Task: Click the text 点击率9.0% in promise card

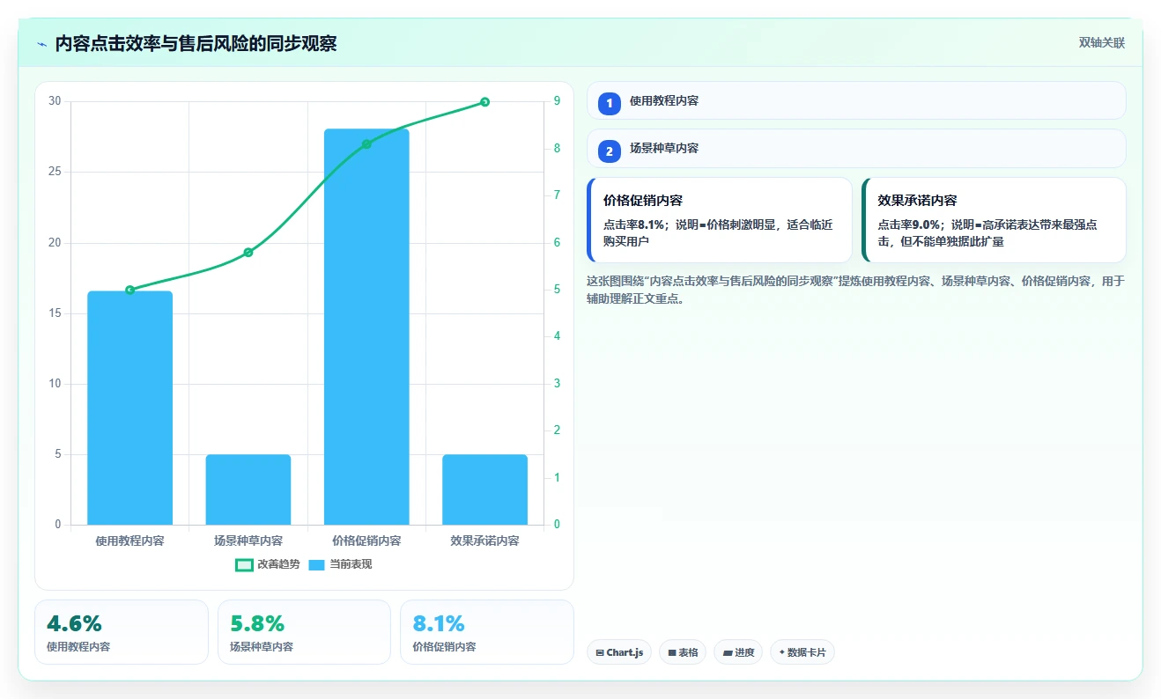Action: click(910, 224)
